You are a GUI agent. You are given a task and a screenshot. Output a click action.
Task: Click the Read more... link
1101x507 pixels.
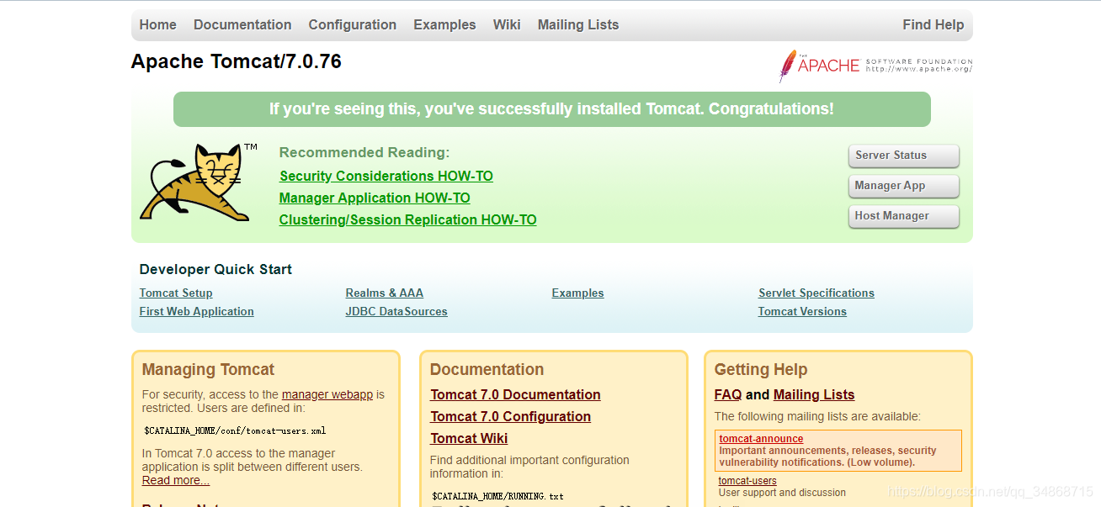176,480
